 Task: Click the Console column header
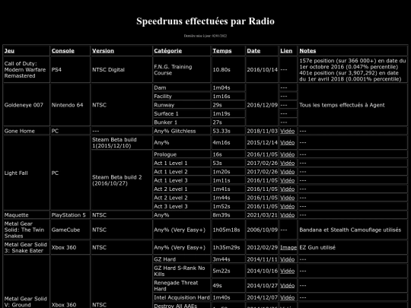(63, 51)
